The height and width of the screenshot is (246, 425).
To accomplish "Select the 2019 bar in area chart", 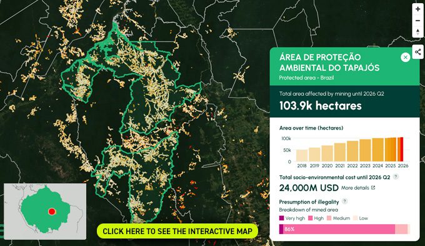I will click(x=314, y=155).
